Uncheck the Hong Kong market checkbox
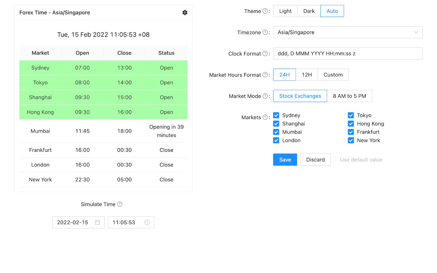 pyautogui.click(x=351, y=124)
